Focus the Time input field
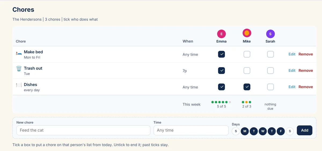The image size is (322, 151). (x=191, y=130)
